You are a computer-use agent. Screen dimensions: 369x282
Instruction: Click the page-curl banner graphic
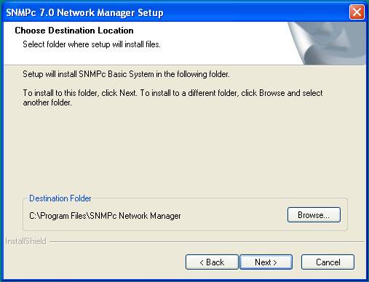327,44
